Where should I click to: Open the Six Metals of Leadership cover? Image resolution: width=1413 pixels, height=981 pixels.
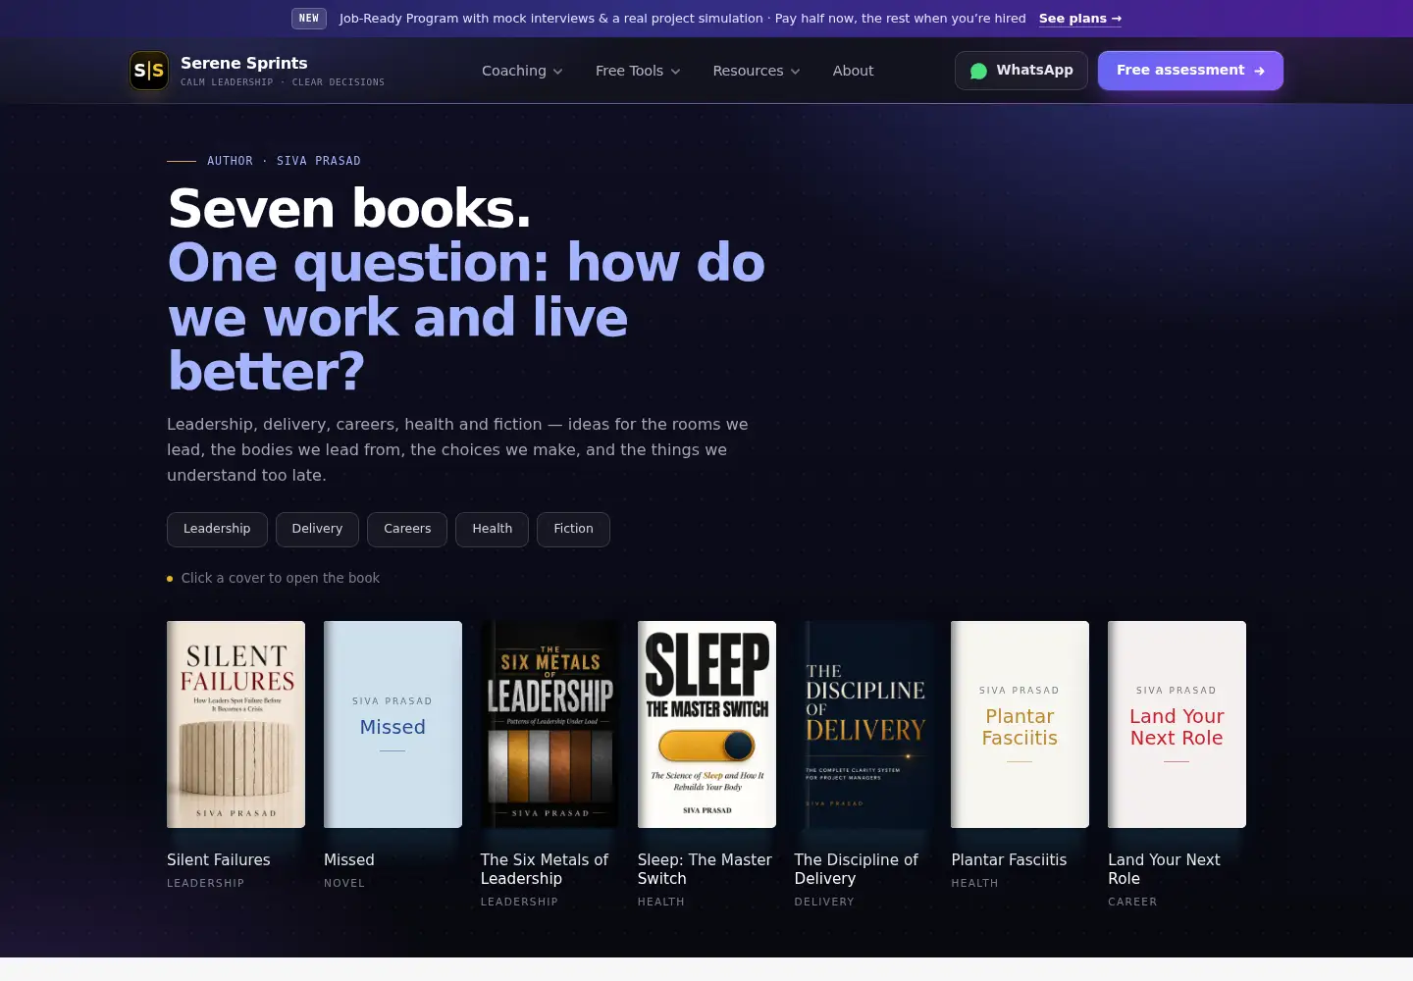click(x=549, y=724)
